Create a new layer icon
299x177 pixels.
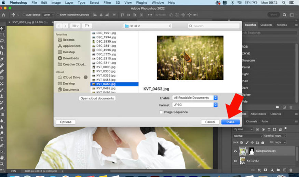tap(285, 170)
